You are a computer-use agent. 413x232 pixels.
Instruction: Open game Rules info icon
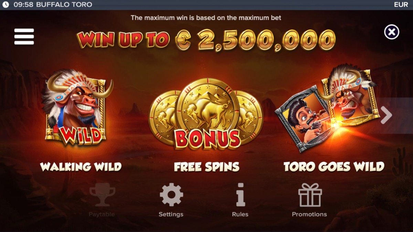[240, 195]
